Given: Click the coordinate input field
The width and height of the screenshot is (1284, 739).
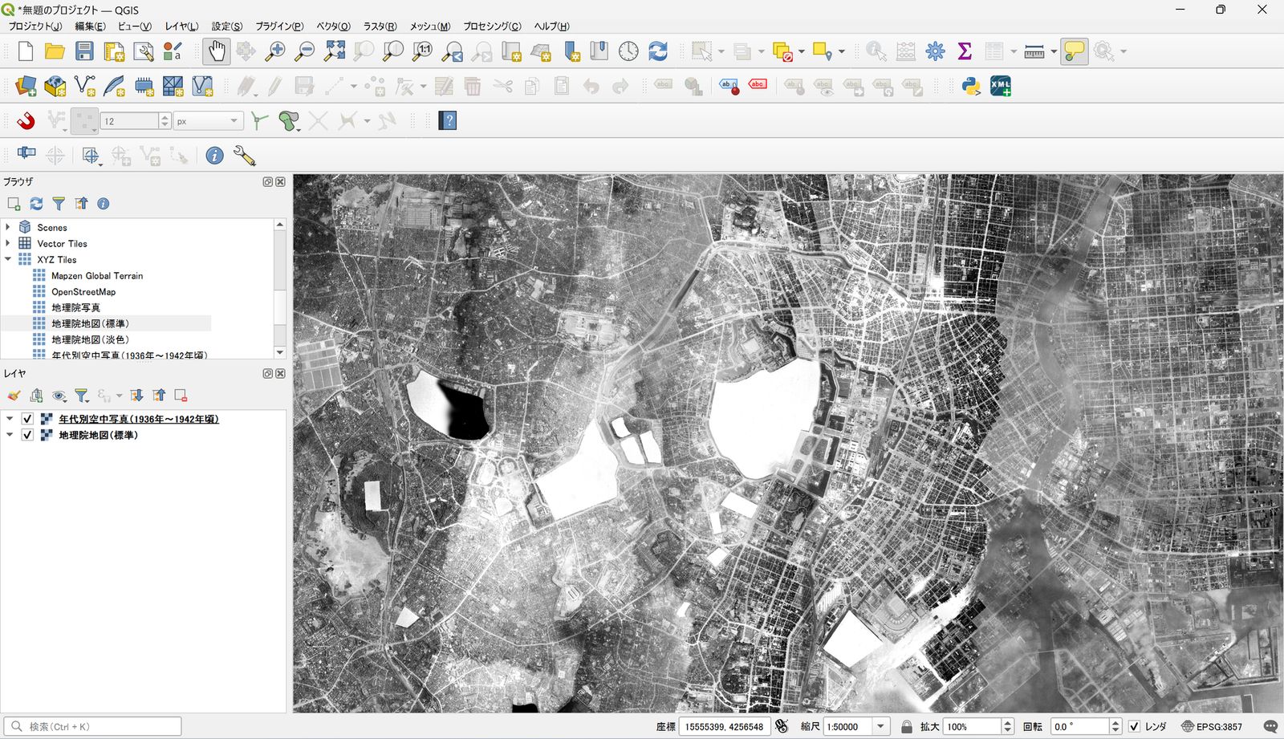Looking at the screenshot, I should [x=725, y=726].
